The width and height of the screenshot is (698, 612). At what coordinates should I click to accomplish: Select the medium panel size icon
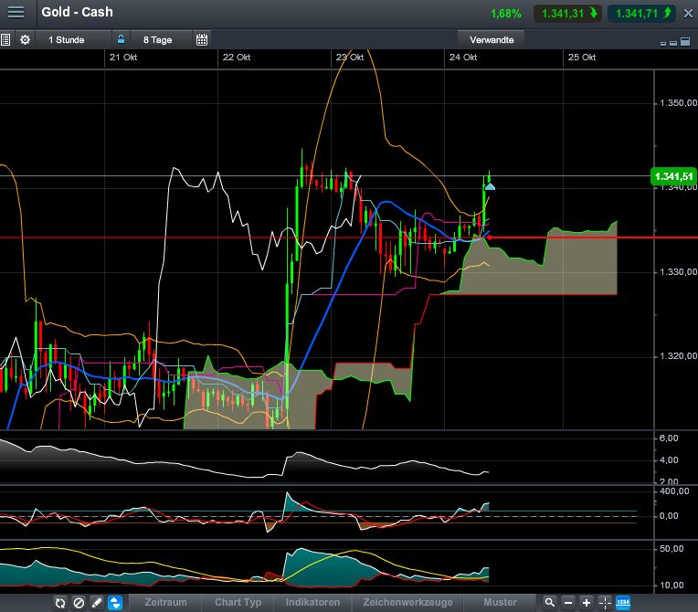pos(673,43)
